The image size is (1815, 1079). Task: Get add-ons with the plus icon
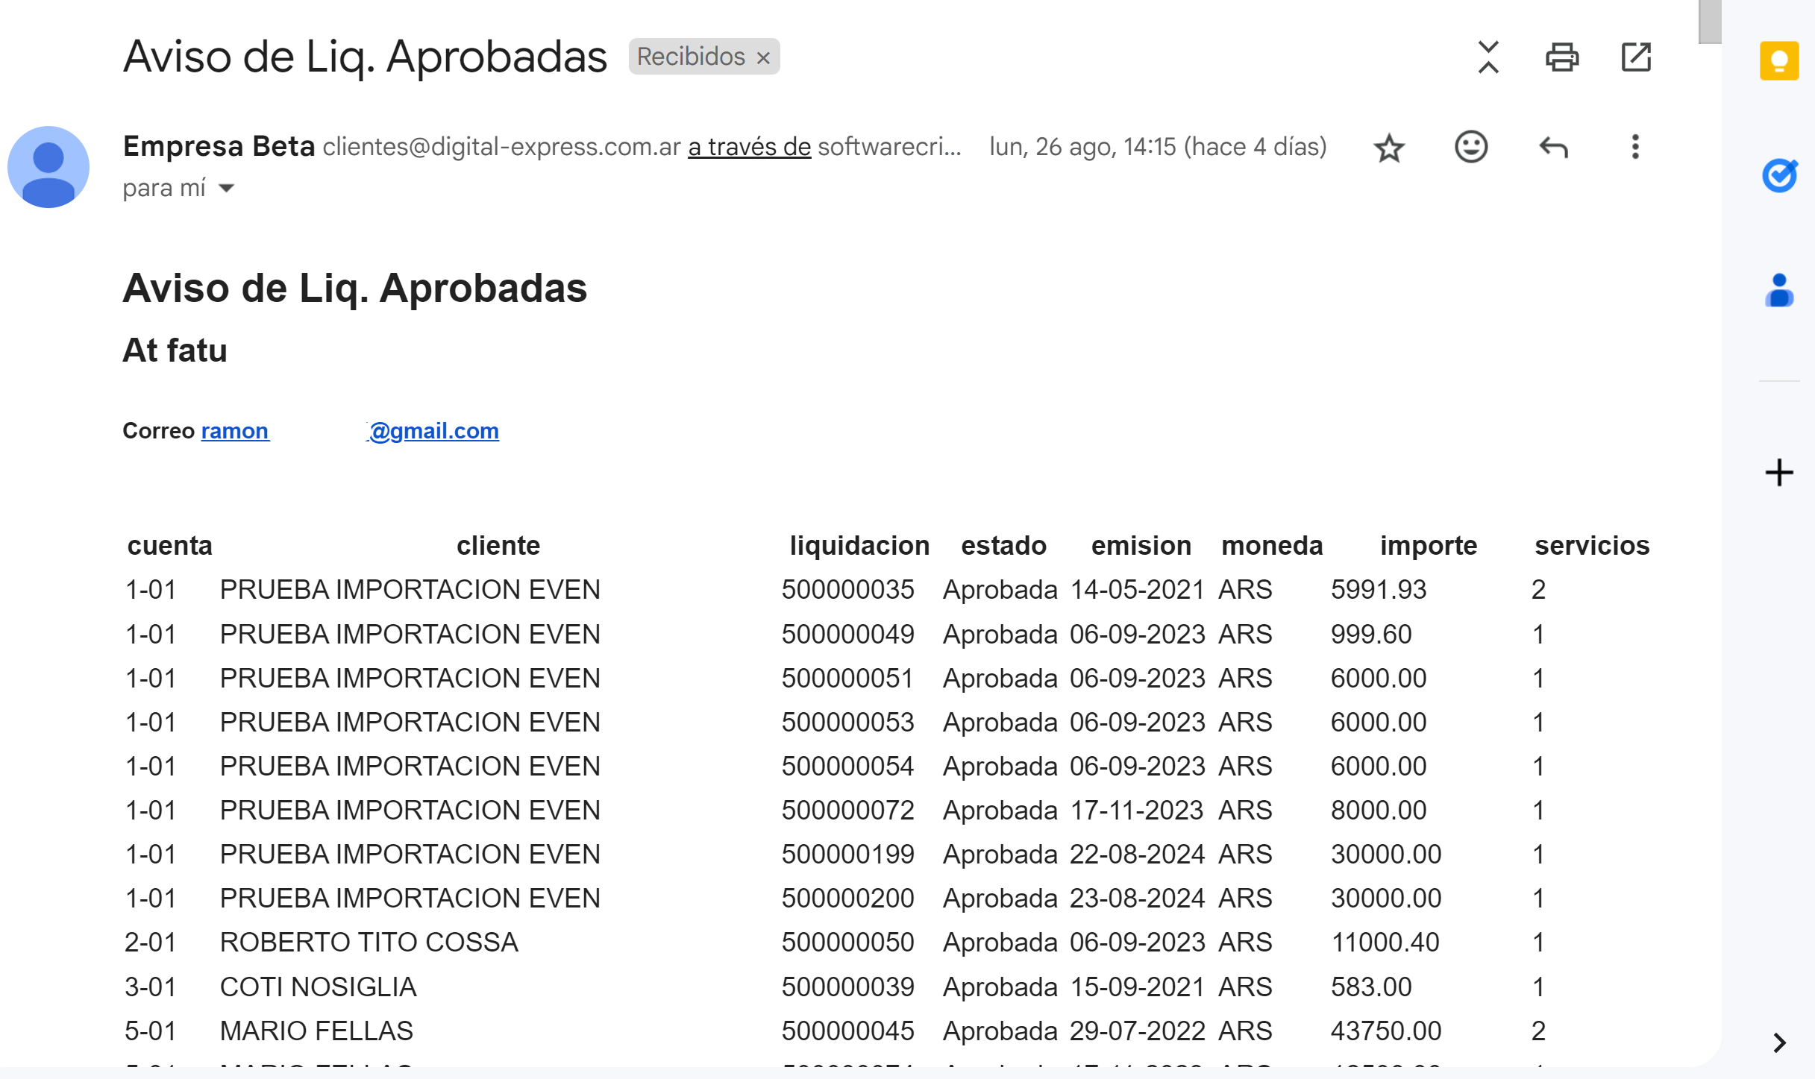click(x=1778, y=473)
